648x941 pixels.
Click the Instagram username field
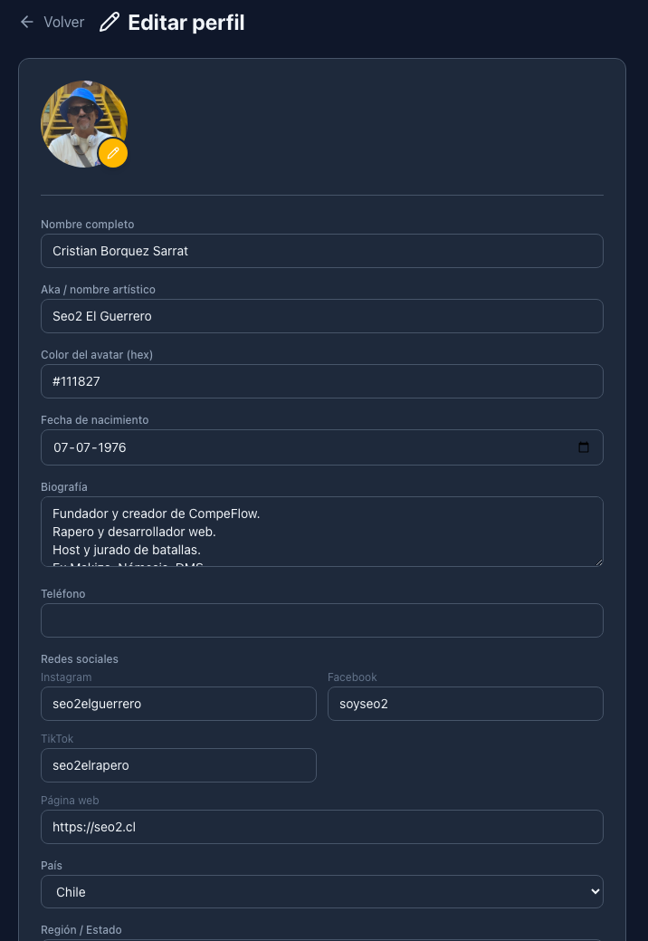coord(178,704)
